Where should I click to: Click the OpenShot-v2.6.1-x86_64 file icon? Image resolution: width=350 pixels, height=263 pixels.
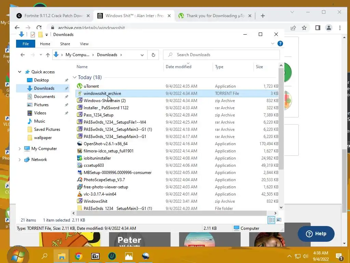(x=80, y=143)
